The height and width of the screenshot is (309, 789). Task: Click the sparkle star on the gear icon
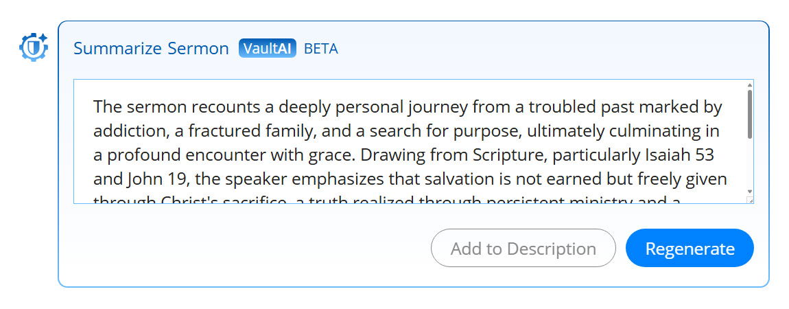43,37
